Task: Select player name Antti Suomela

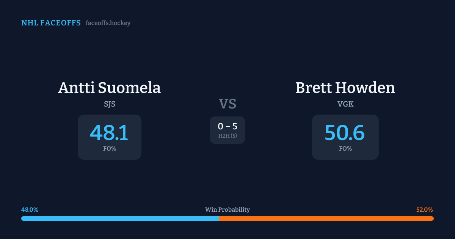Action: click(109, 88)
